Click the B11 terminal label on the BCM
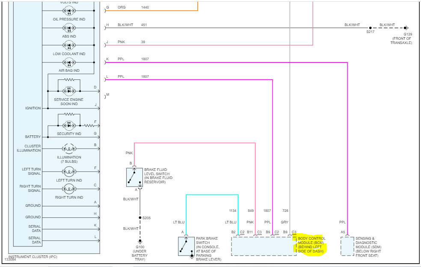This screenshot has height=267, width=421. pyautogui.click(x=250, y=232)
